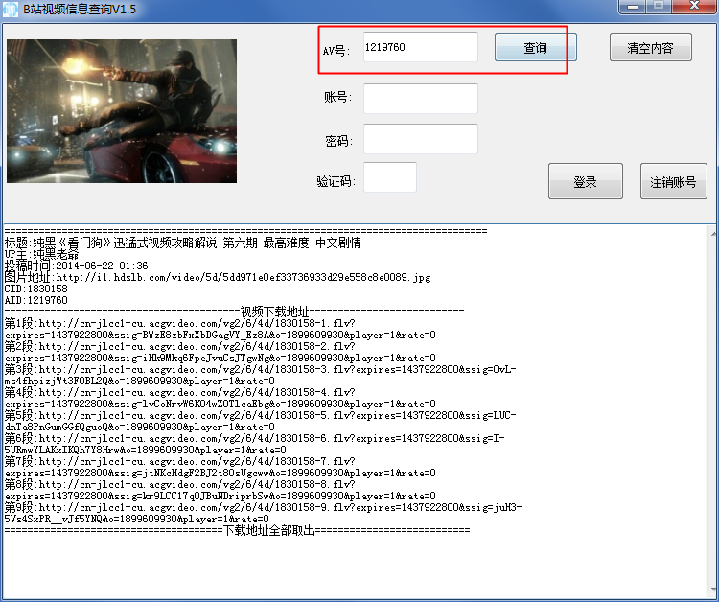Image resolution: width=719 pixels, height=602 pixels.
Task: Click the 下载地址全部取出 footer line
Action: pyautogui.click(x=237, y=530)
